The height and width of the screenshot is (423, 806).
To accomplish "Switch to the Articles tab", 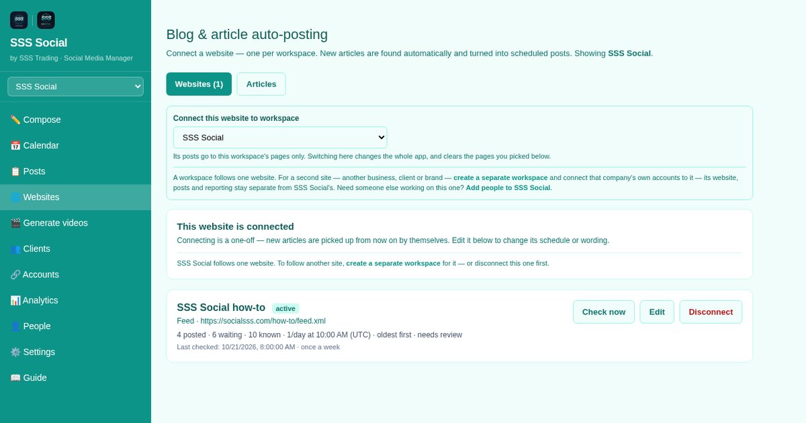I will (x=261, y=84).
